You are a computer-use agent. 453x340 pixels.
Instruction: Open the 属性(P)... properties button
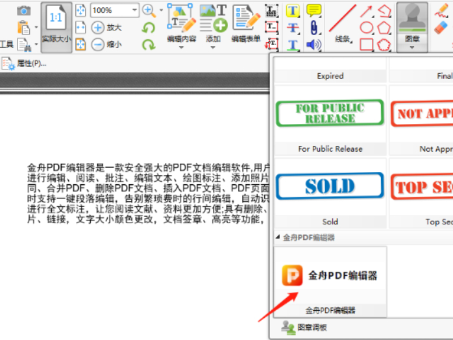coord(24,63)
